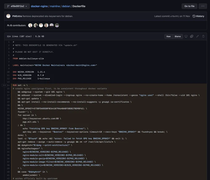Click the '114 lines (107 sloc)' info text
Image resolution: width=210 pixels, height=180 pixels.
[x=19, y=36]
